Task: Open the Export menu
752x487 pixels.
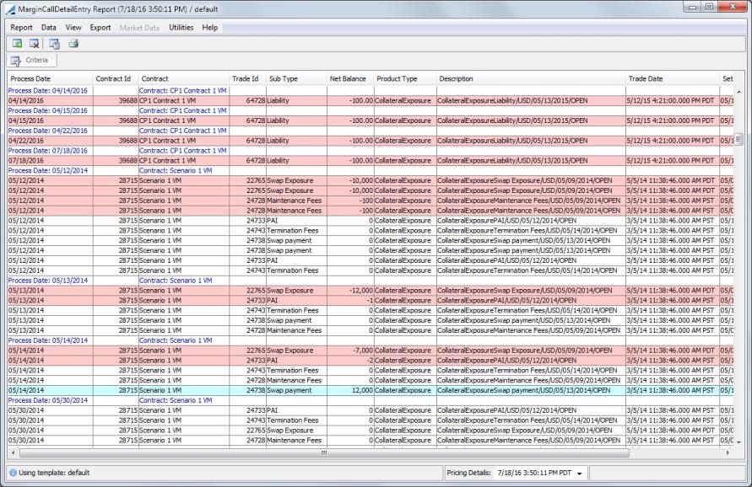Action: [x=100, y=28]
